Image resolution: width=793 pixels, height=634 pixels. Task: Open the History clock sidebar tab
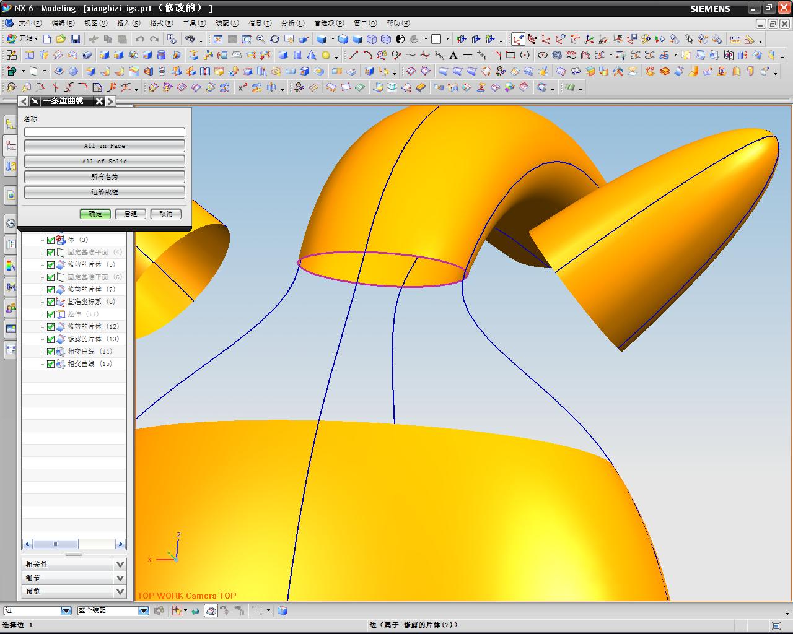[x=11, y=224]
